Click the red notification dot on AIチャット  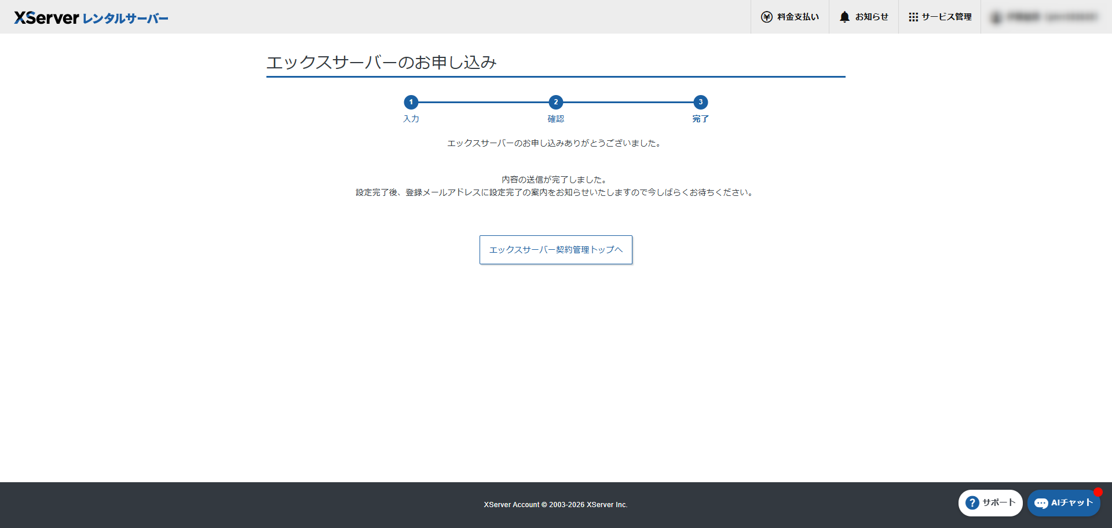pyautogui.click(x=1098, y=492)
